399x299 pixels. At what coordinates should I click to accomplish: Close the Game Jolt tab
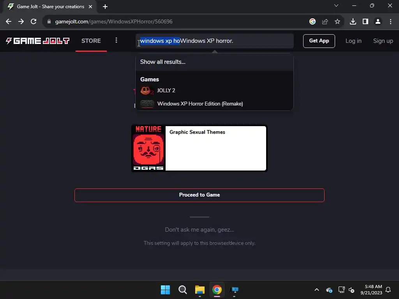point(90,7)
